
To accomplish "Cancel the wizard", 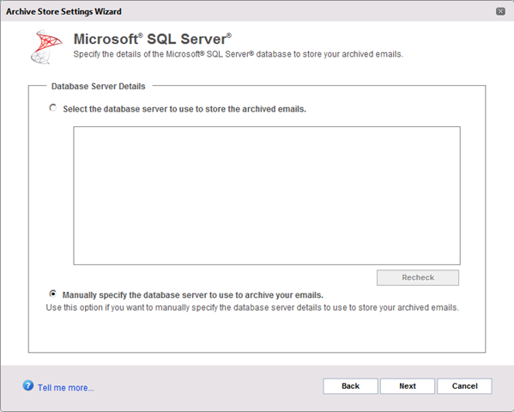I will (464, 386).
